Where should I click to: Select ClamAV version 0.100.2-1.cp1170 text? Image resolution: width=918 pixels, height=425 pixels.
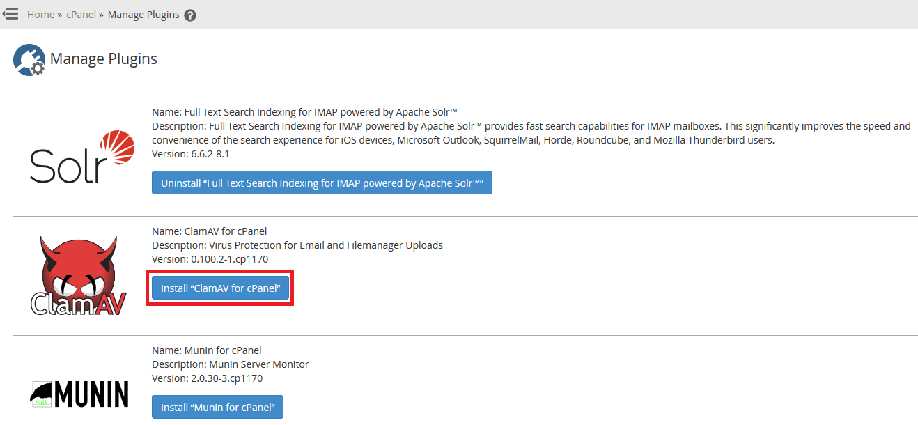coord(210,259)
